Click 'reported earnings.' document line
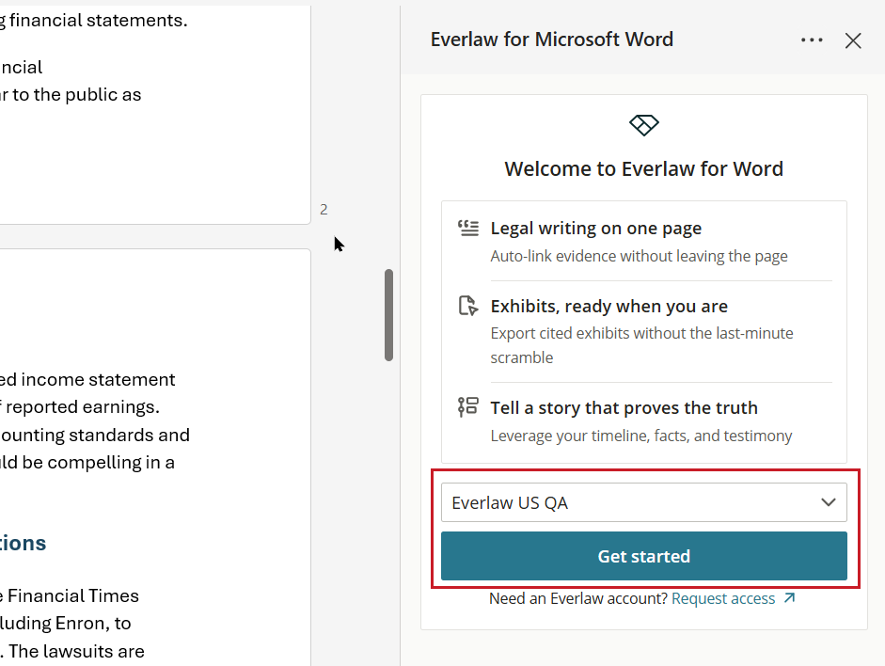 coord(83,407)
